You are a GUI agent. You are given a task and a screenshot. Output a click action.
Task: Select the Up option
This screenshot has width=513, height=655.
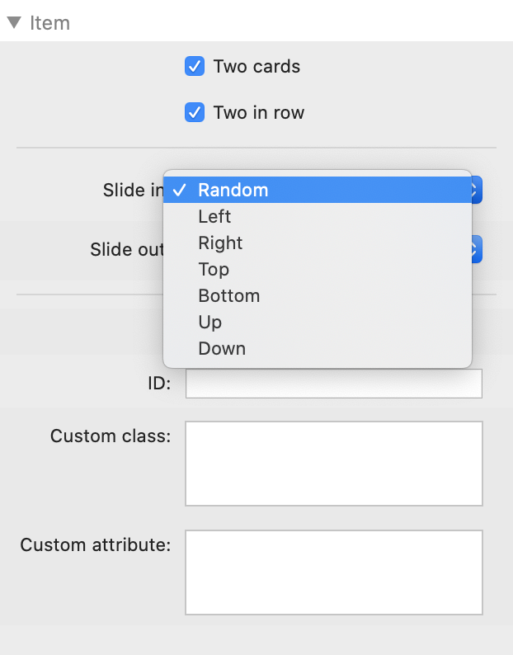click(209, 323)
